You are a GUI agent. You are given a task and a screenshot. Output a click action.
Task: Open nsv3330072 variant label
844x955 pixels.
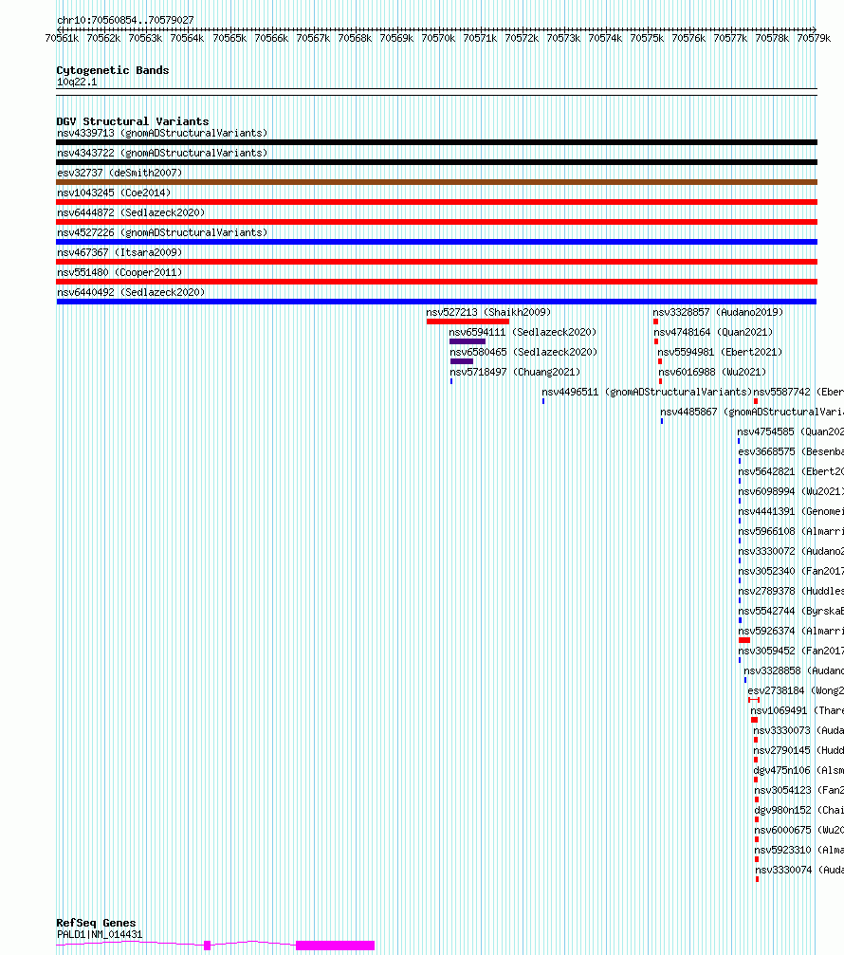pos(791,551)
